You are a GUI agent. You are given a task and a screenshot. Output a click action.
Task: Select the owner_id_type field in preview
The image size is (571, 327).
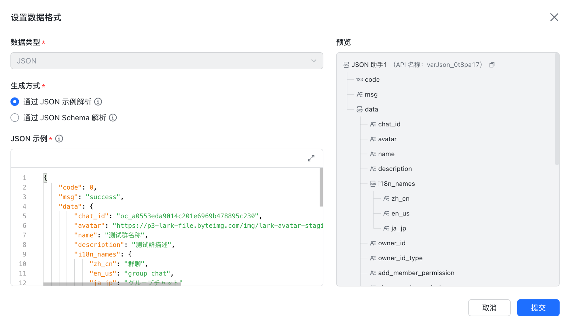click(400, 258)
